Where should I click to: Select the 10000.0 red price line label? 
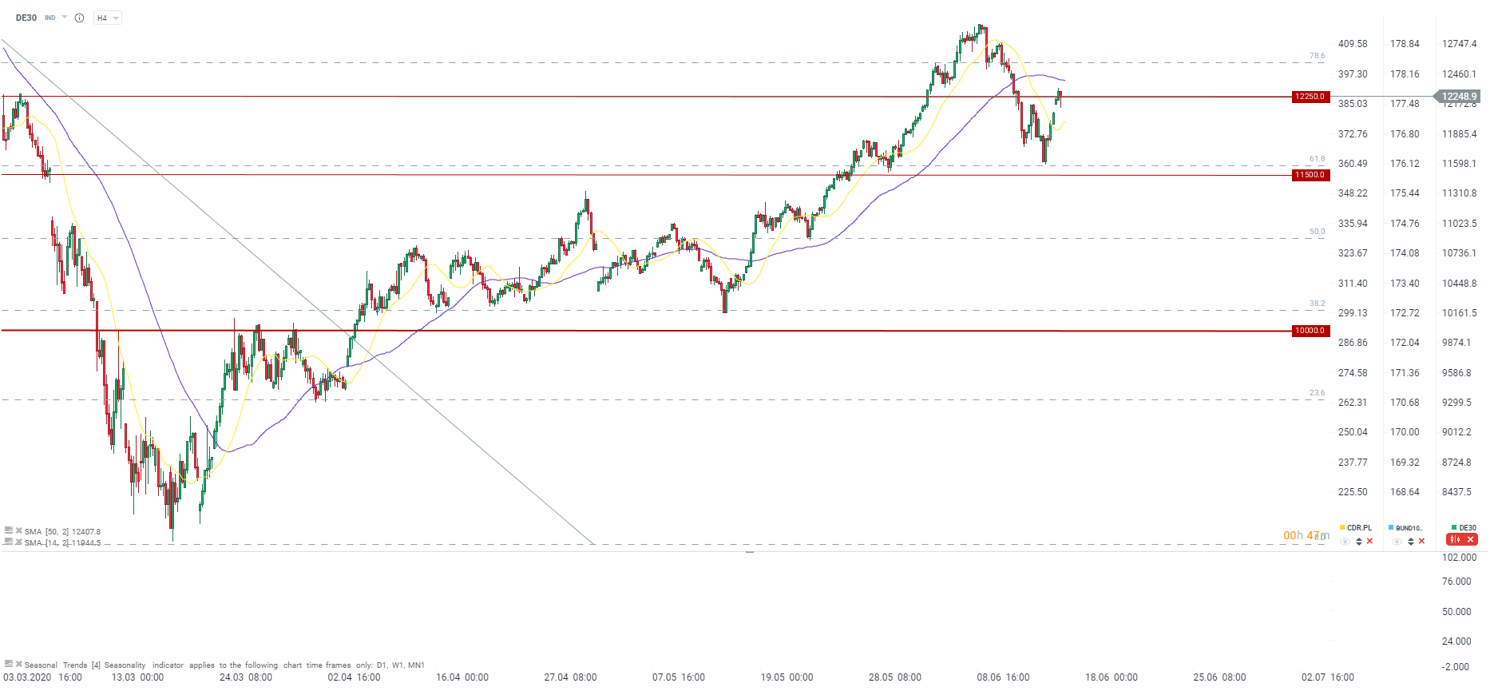[x=1310, y=331]
